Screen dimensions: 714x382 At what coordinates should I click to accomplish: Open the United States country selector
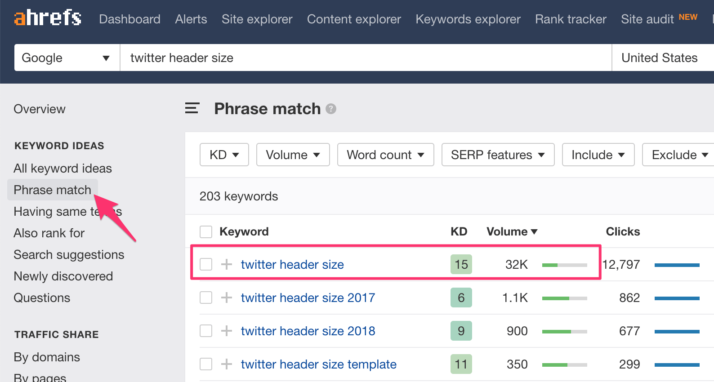663,58
